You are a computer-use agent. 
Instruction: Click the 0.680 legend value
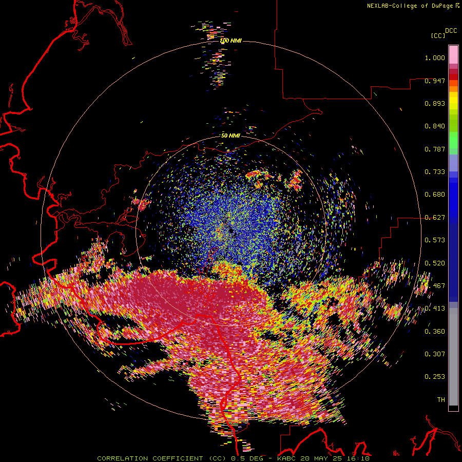435,195
